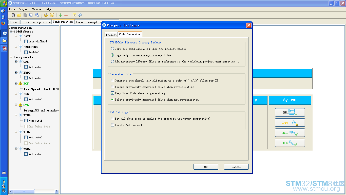
Task: Open the DMA system configuration button
Action: [x=290, y=112]
